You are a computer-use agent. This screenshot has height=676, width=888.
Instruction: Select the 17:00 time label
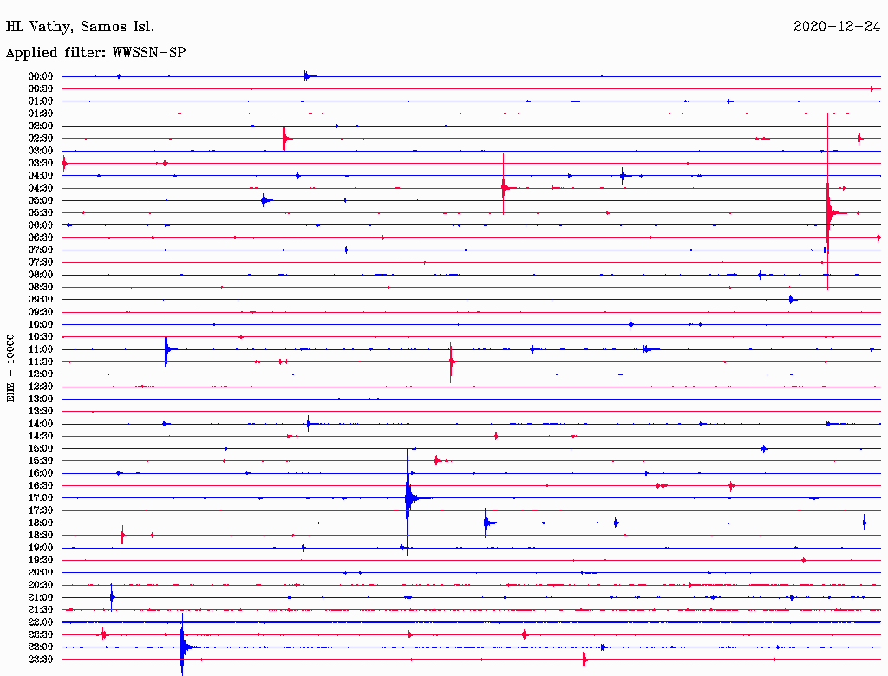[41, 498]
